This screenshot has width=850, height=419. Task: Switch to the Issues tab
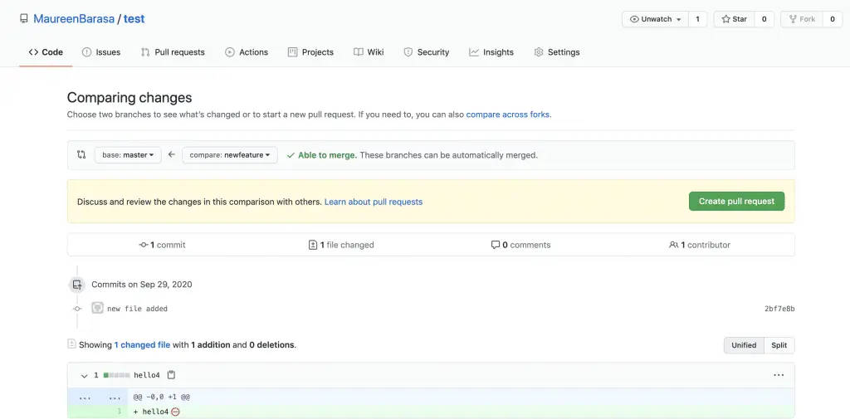pyautogui.click(x=101, y=52)
